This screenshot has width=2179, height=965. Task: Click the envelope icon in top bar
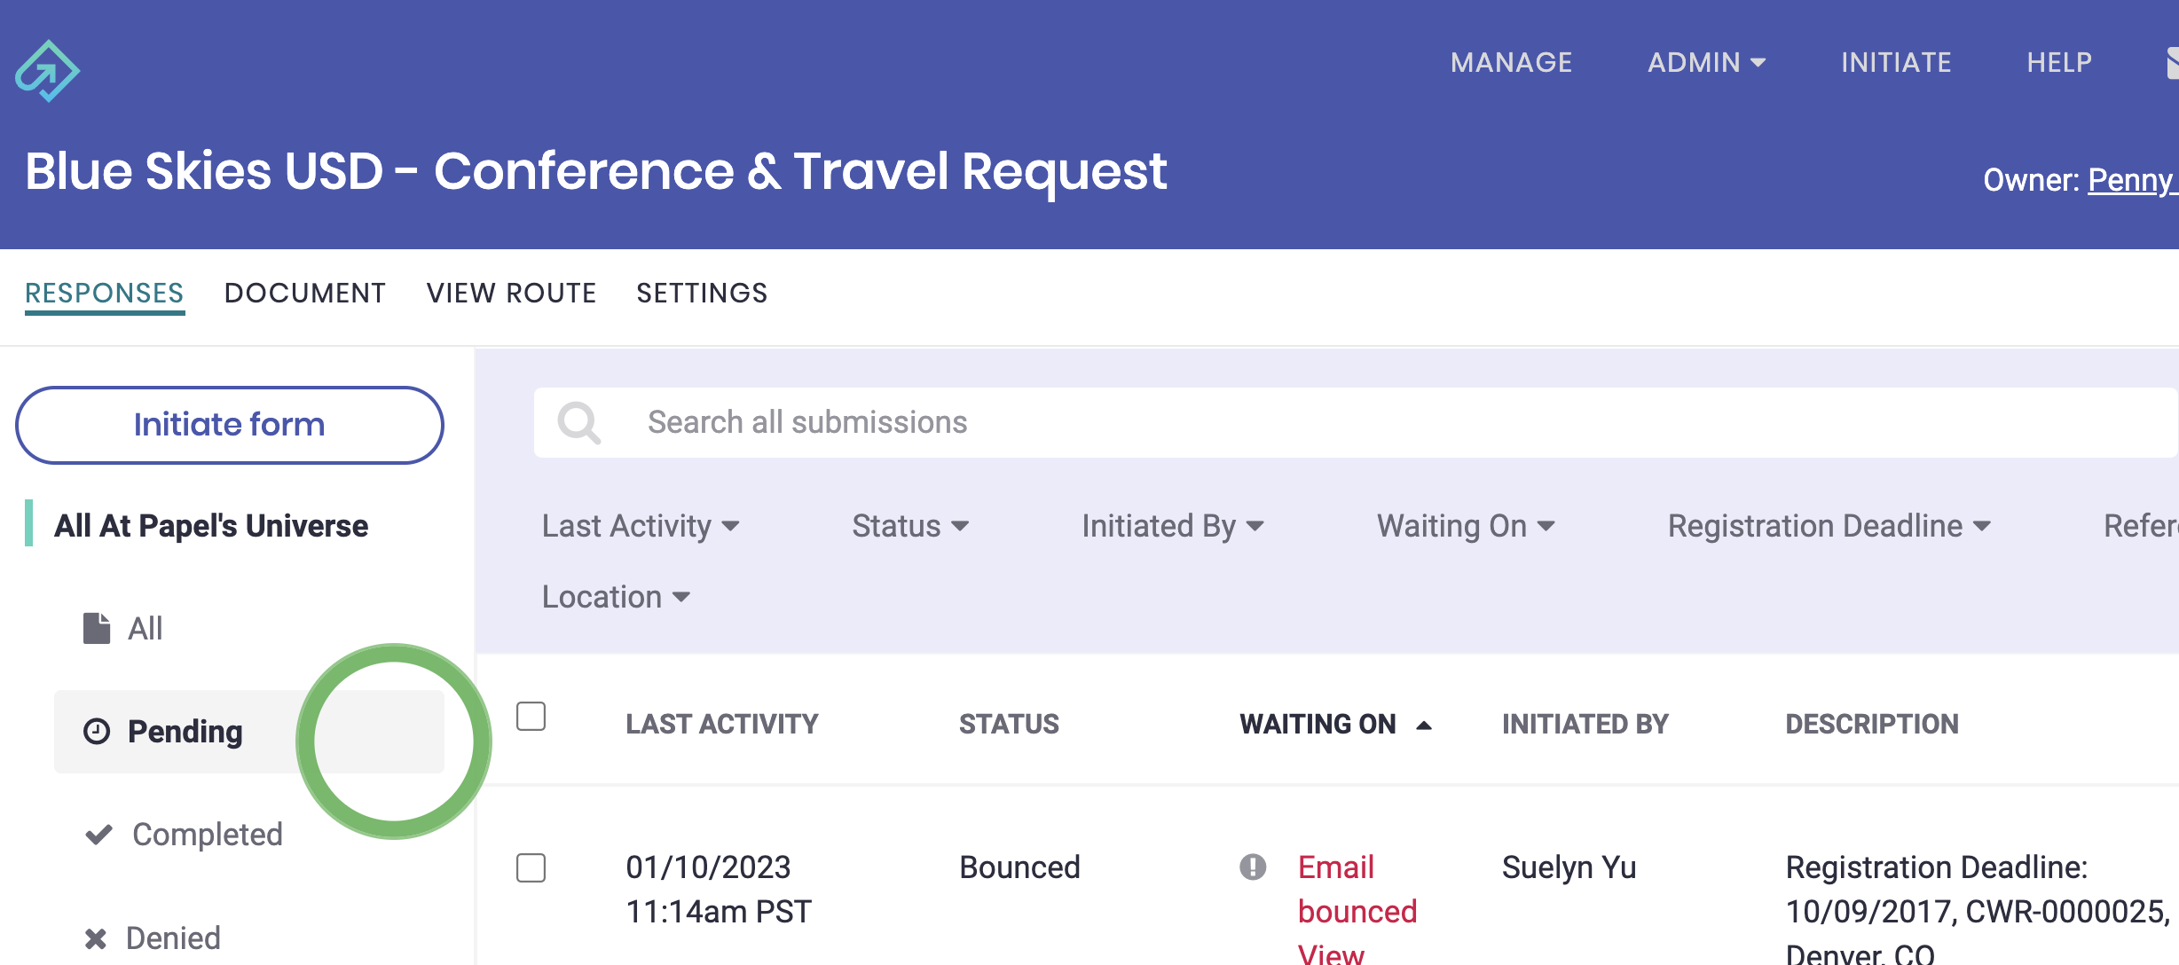(x=2172, y=63)
